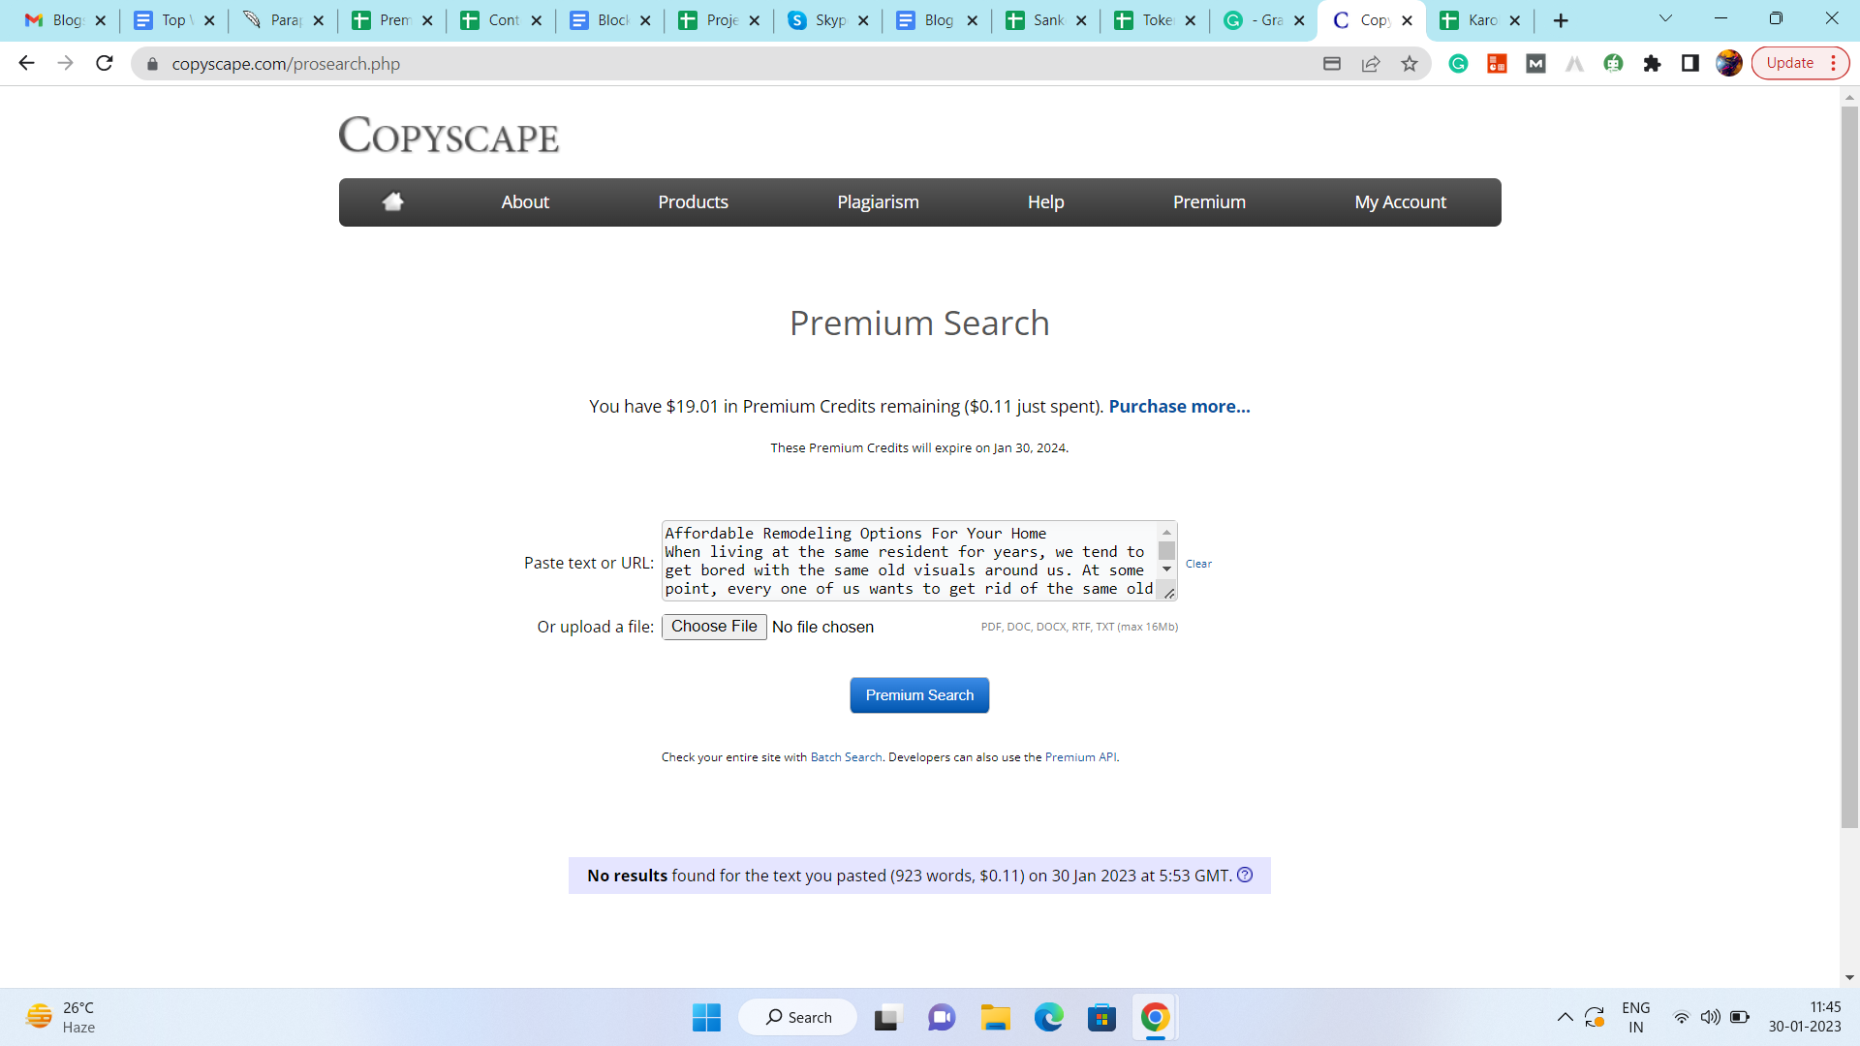Open the Batch Search link
Screen dimensions: 1860x1046
[x=846, y=757]
